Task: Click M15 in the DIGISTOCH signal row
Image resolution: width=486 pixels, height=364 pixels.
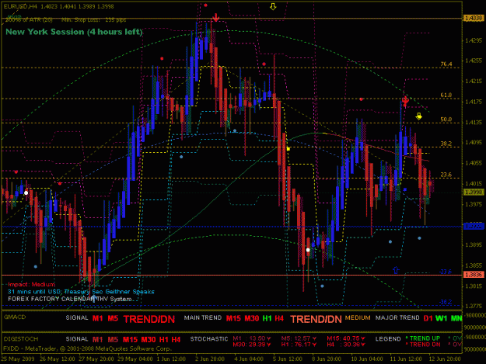Action: [x=130, y=340]
